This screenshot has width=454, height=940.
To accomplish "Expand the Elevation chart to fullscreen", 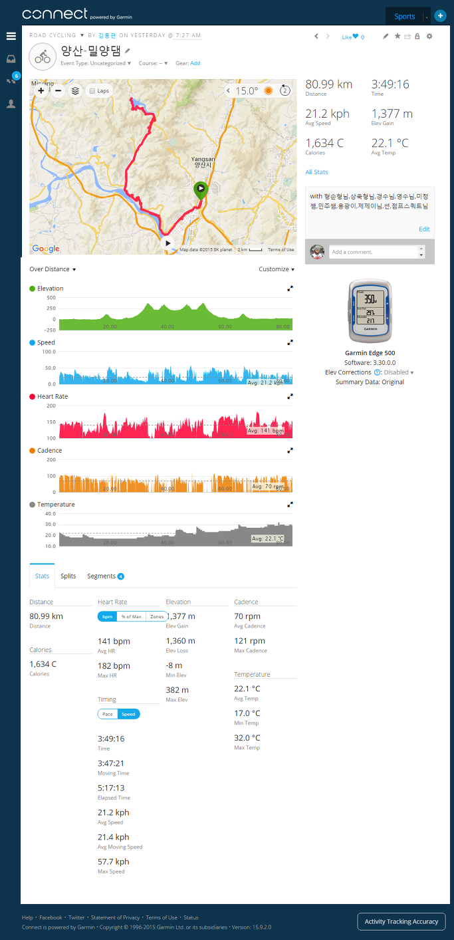I will 290,289.
